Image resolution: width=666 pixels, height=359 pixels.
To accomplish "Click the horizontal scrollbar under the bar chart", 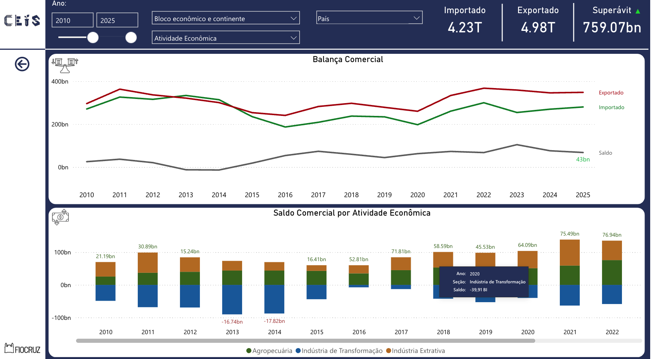I will [305, 341].
